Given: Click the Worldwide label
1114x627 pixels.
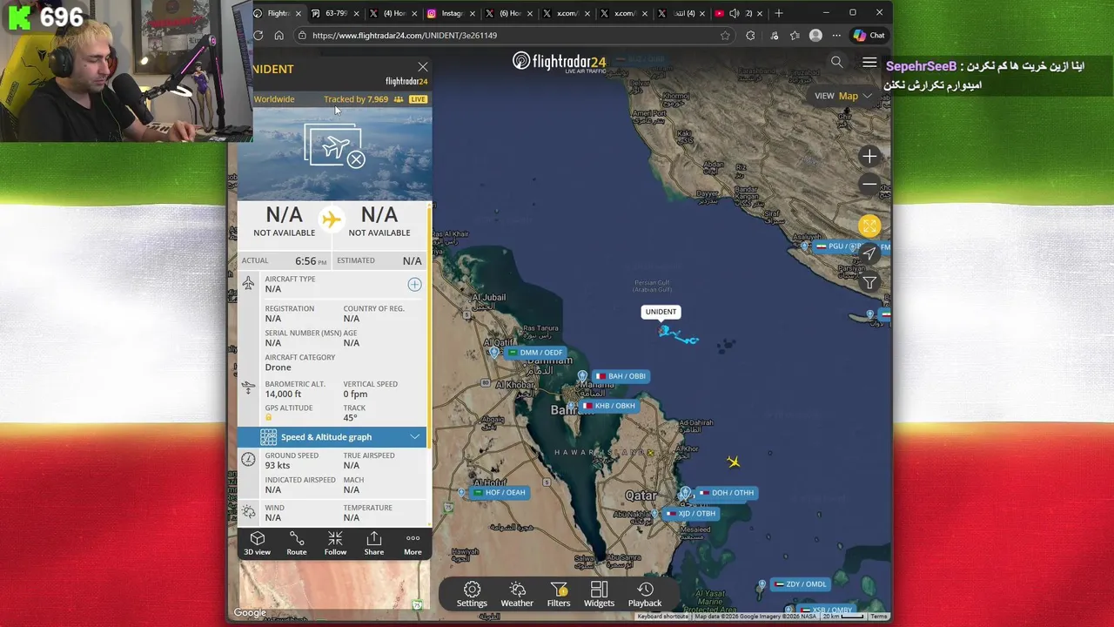Looking at the screenshot, I should [x=274, y=99].
